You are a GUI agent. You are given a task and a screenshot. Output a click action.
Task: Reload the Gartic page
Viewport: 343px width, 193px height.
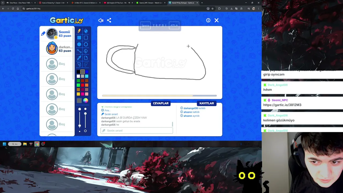[13, 9]
